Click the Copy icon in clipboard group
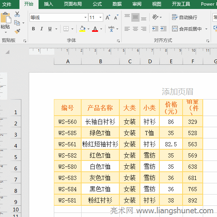The image size is (217, 217). click(17, 23)
